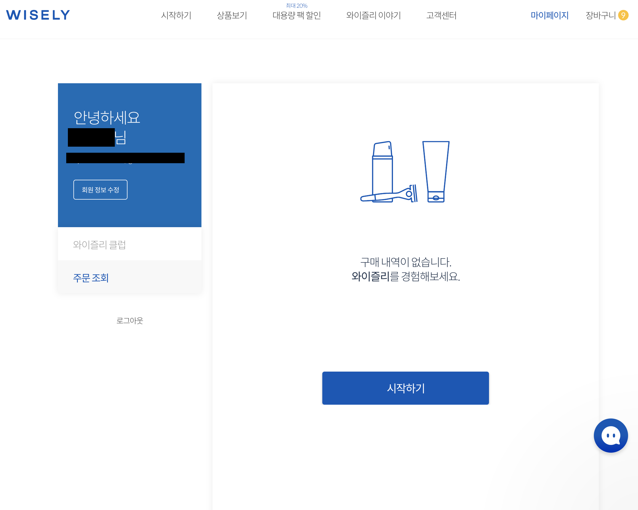Open the chat support bubble
638x510 pixels.
[x=610, y=435]
